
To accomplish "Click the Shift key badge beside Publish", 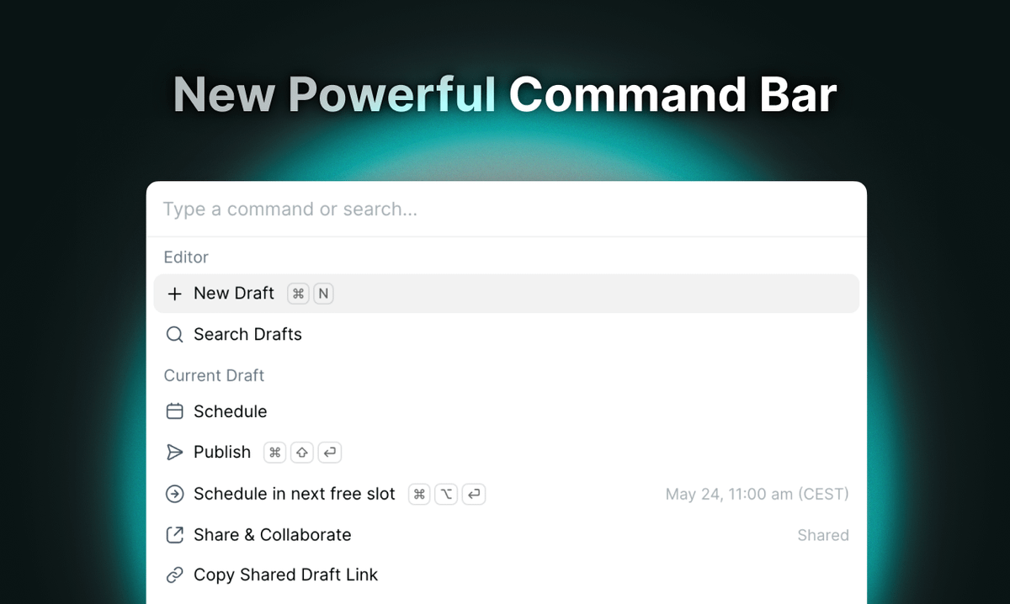I will click(x=301, y=453).
